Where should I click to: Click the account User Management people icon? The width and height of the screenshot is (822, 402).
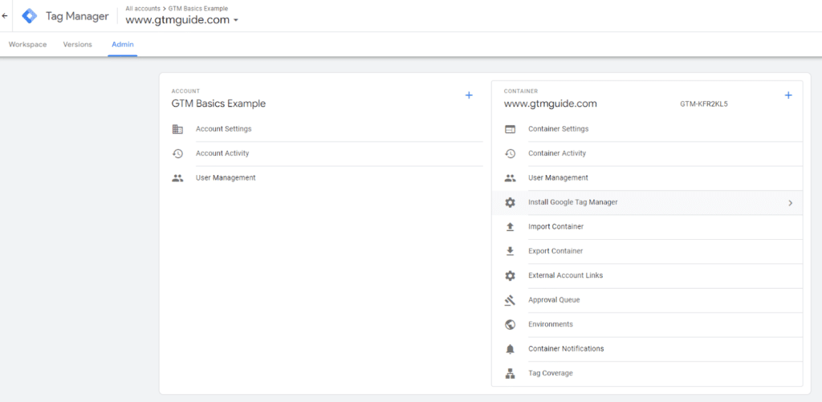177,178
